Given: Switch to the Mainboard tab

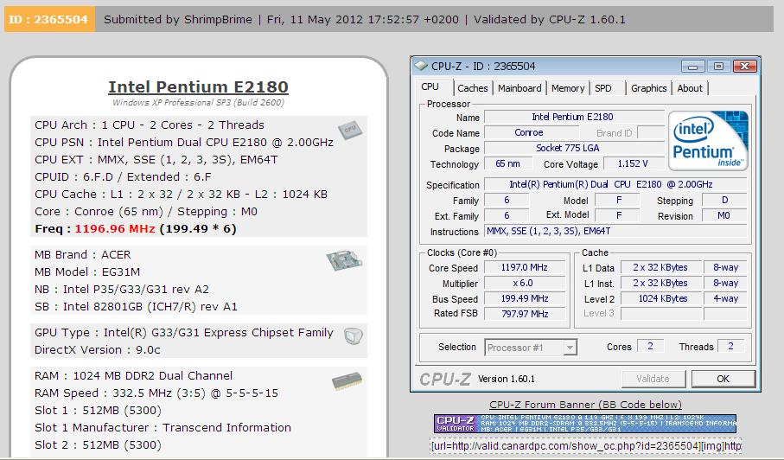Looking at the screenshot, I should pyautogui.click(x=519, y=88).
